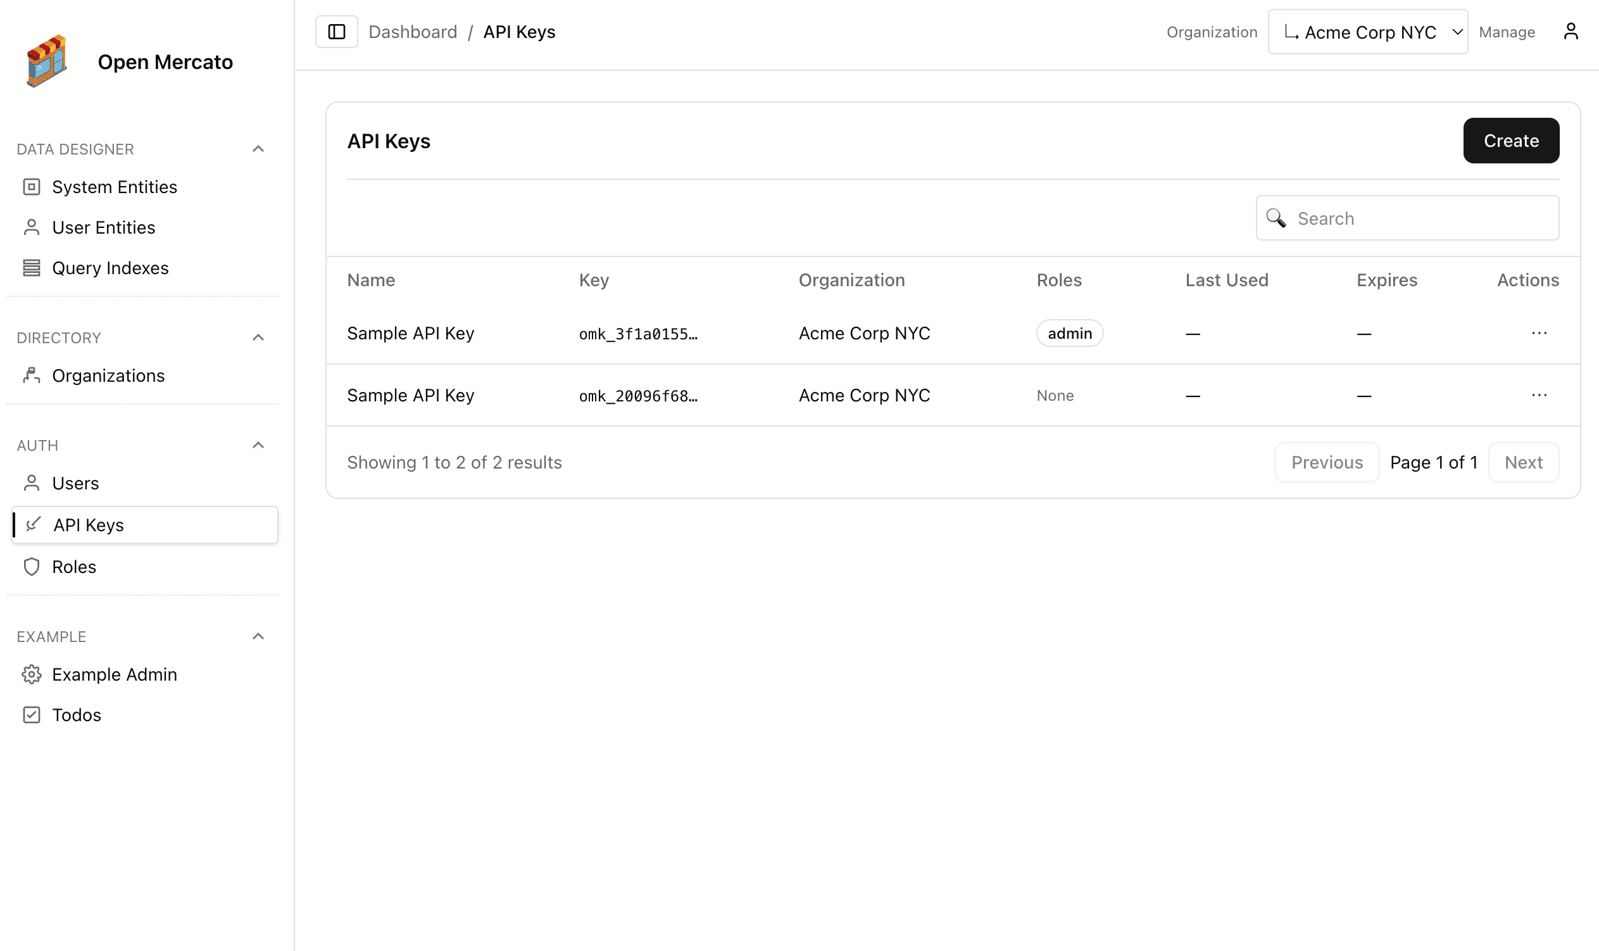Viewport: 1599px width, 951px height.
Task: Collapse the AUTH section
Action: tap(258, 444)
